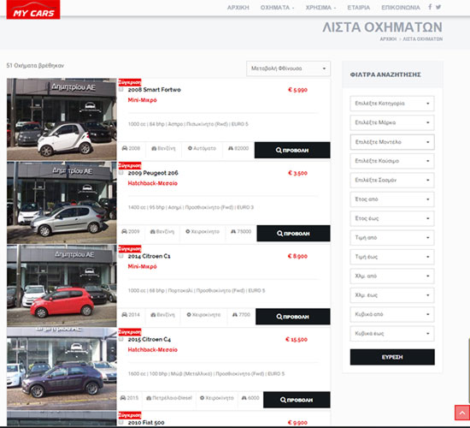The width and height of the screenshot is (470, 428).
Task: Click the back-to-top arrow button
Action: pos(462,413)
